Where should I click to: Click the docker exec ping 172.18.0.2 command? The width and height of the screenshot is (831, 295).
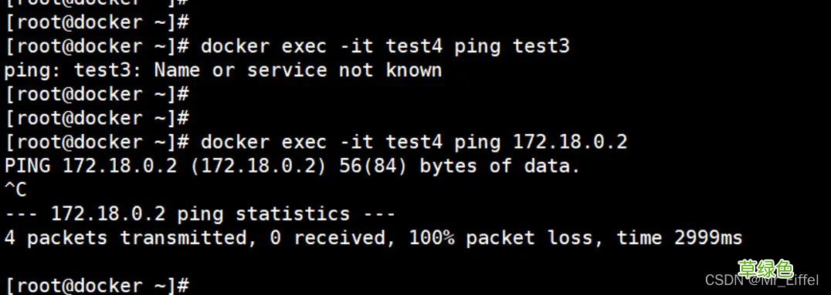click(414, 142)
